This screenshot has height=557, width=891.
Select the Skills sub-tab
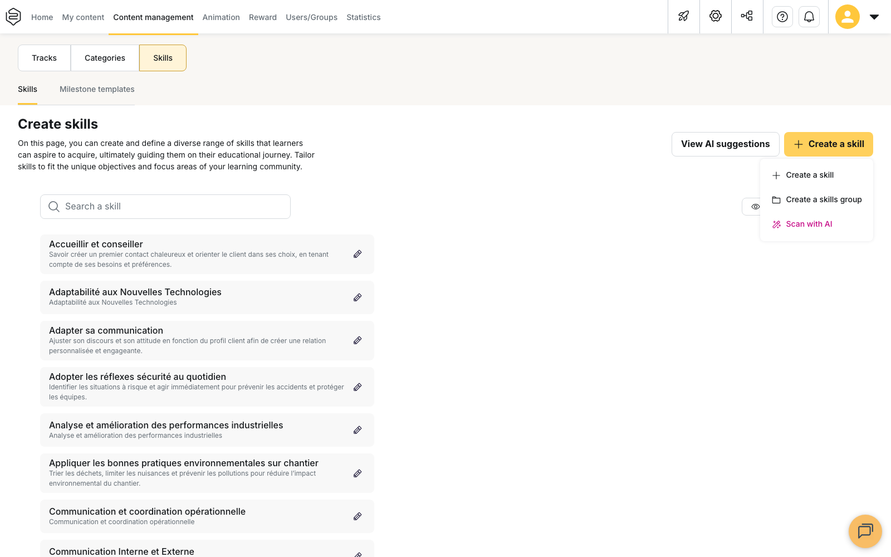[27, 89]
